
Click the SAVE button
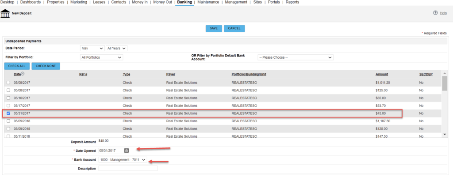tap(214, 29)
